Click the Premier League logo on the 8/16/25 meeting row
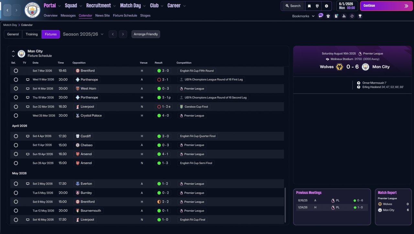 pyautogui.click(x=333, y=200)
